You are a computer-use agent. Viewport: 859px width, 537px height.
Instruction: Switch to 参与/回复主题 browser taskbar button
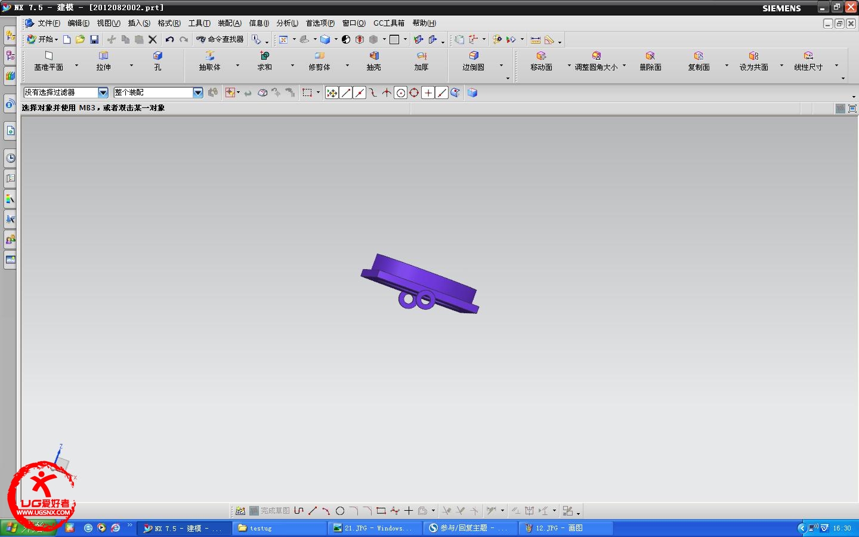[x=471, y=528]
